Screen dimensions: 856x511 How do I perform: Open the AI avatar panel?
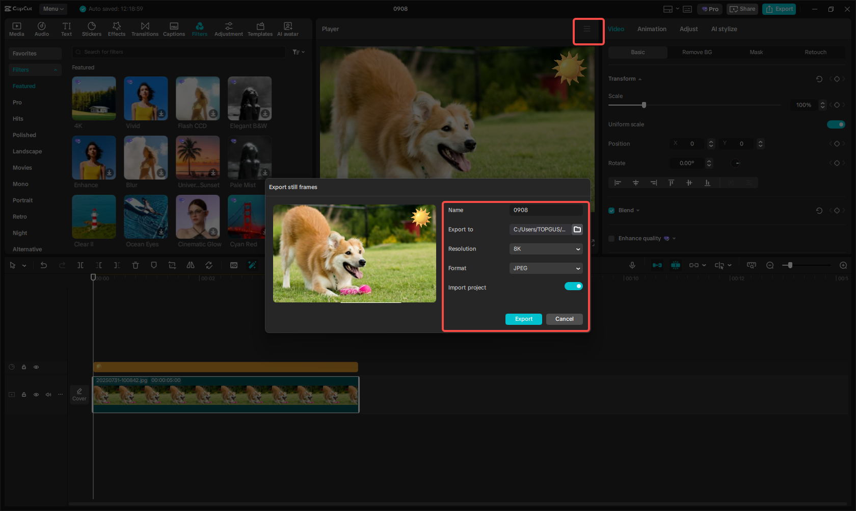point(288,28)
